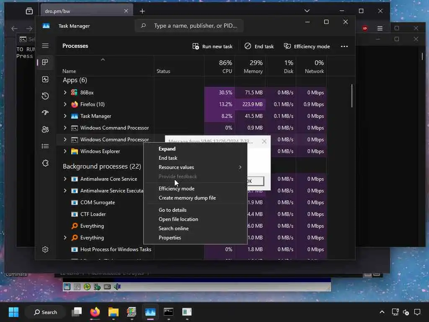Screen dimensions: 429x322
Task: Open browser tab list dropdown
Action: point(307,11)
